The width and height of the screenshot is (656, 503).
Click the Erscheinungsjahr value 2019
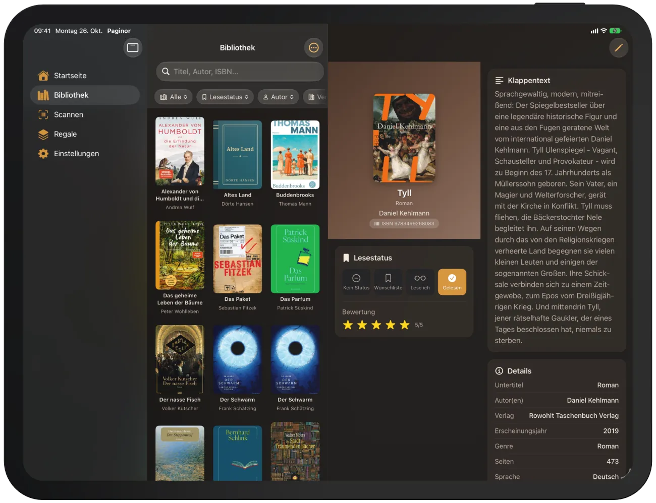pyautogui.click(x=611, y=431)
